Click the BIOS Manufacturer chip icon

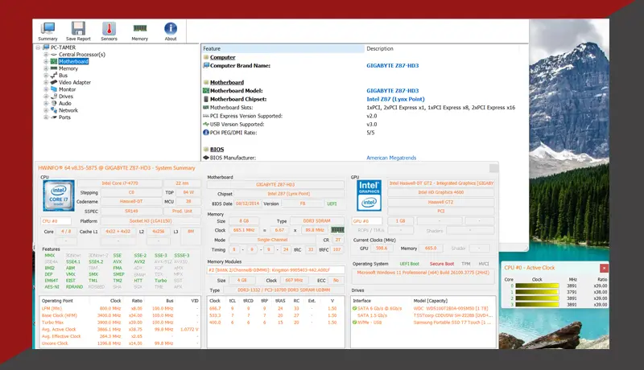click(x=206, y=158)
